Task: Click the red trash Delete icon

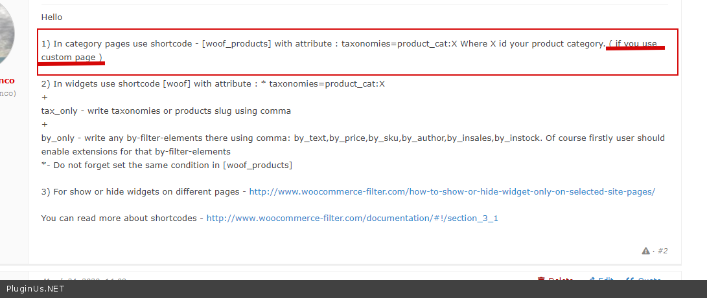Action: 541,281
